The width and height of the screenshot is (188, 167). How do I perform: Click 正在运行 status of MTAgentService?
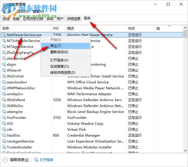[x=135, y=46]
